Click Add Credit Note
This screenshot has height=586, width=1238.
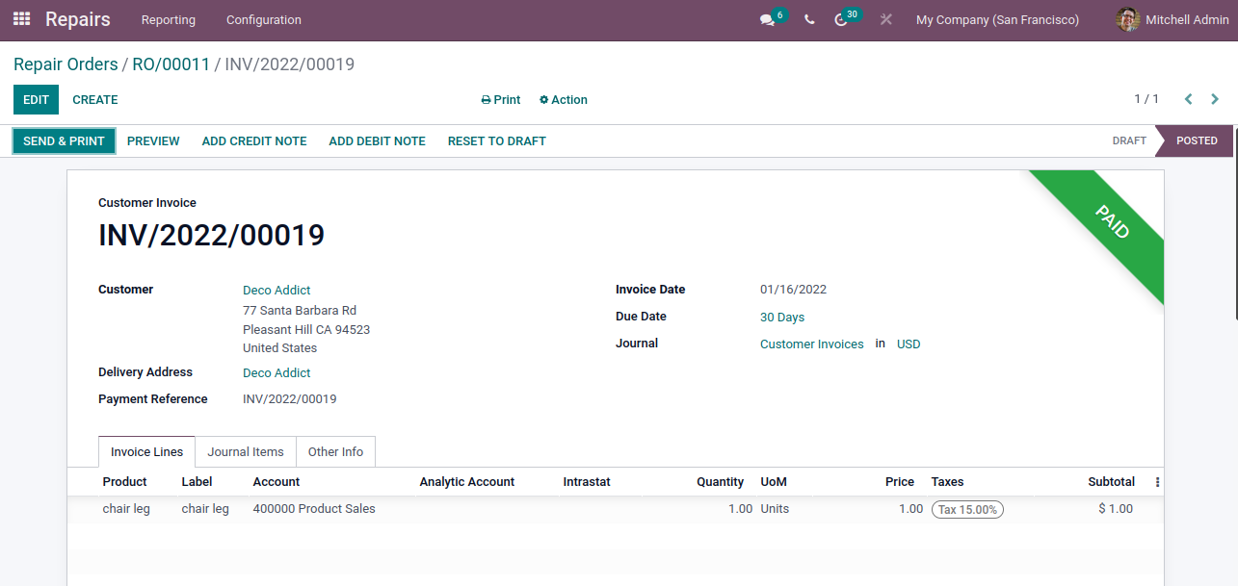point(254,140)
